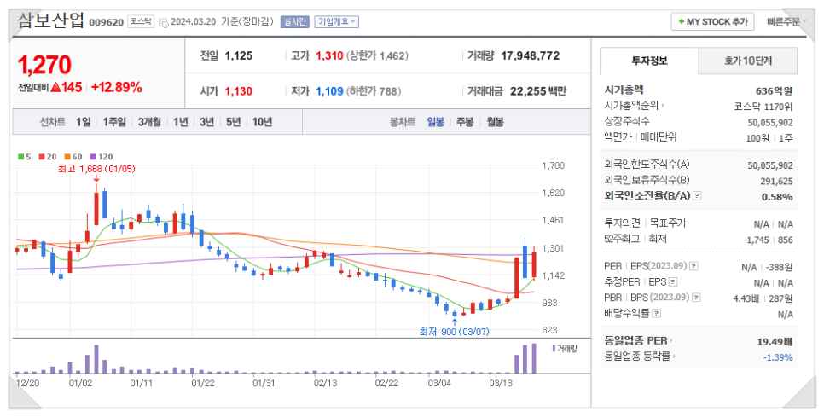Select the 1주일 line chart period

(114, 122)
